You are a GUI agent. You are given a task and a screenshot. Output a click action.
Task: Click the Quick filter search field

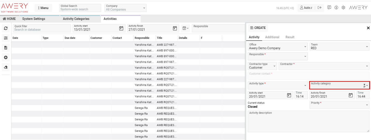click(41, 28)
